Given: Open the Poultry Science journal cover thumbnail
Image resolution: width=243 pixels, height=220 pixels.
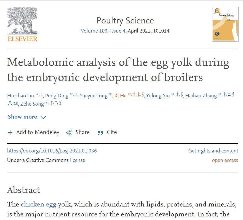Looking at the screenshot, I should pos(225,24).
